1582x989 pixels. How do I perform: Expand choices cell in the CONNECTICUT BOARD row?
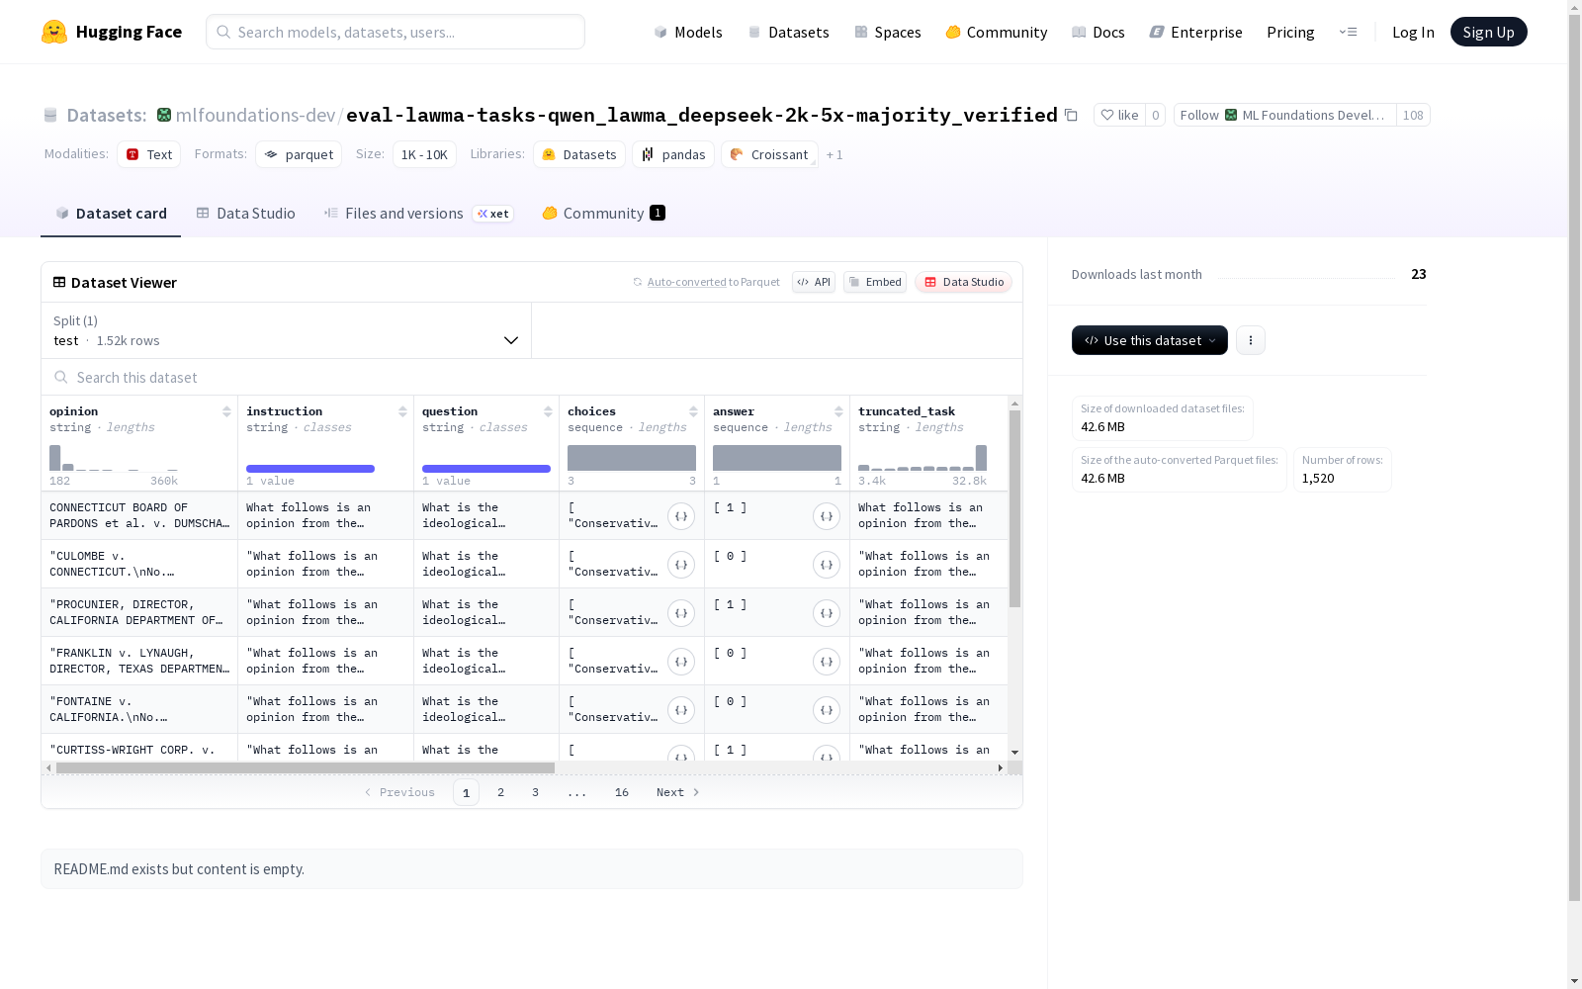point(681,516)
